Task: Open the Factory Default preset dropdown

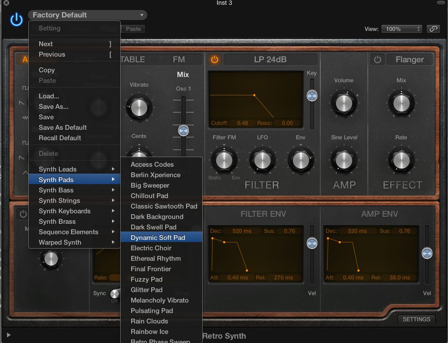Action: point(88,15)
